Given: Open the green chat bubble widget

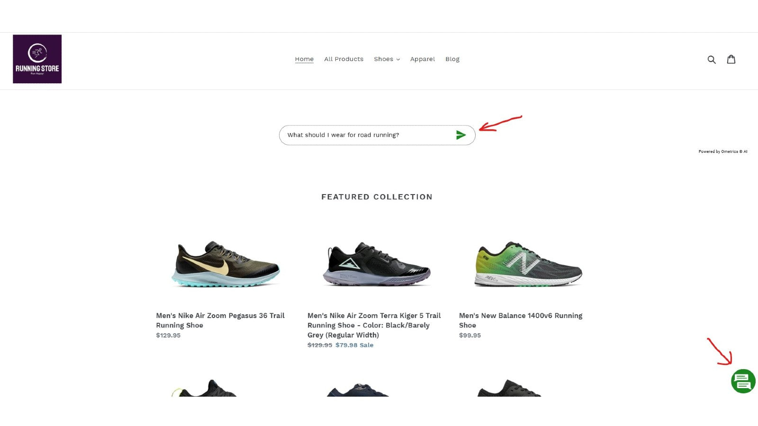Looking at the screenshot, I should coord(743,381).
